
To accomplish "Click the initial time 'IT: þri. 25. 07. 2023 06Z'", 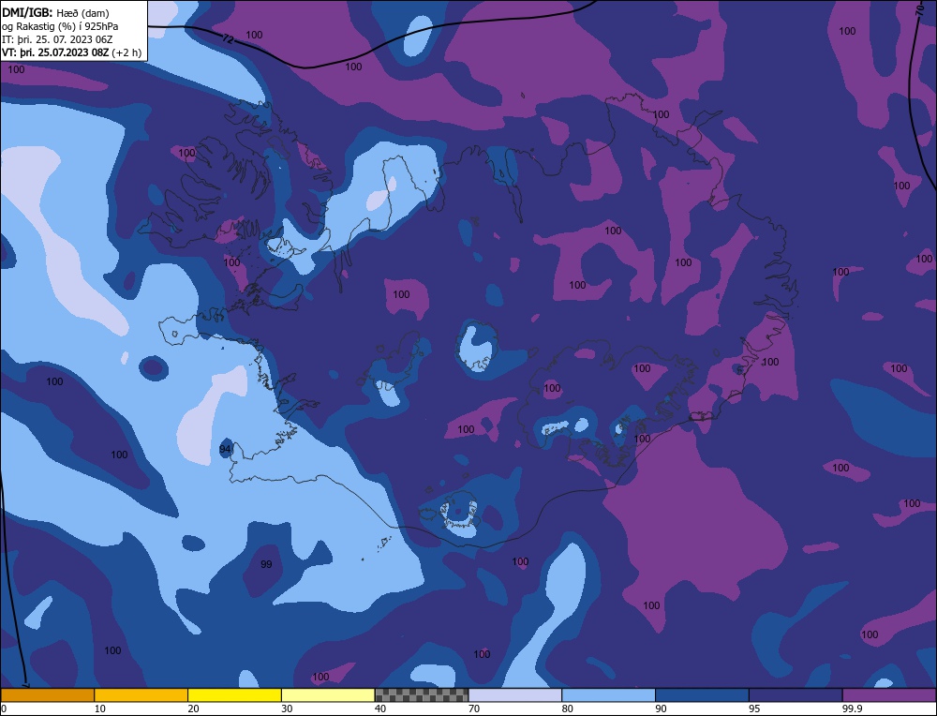I will [57, 39].
